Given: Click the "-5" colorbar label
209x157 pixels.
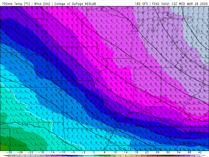Looking at the screenshot, I should [x=73, y=152].
